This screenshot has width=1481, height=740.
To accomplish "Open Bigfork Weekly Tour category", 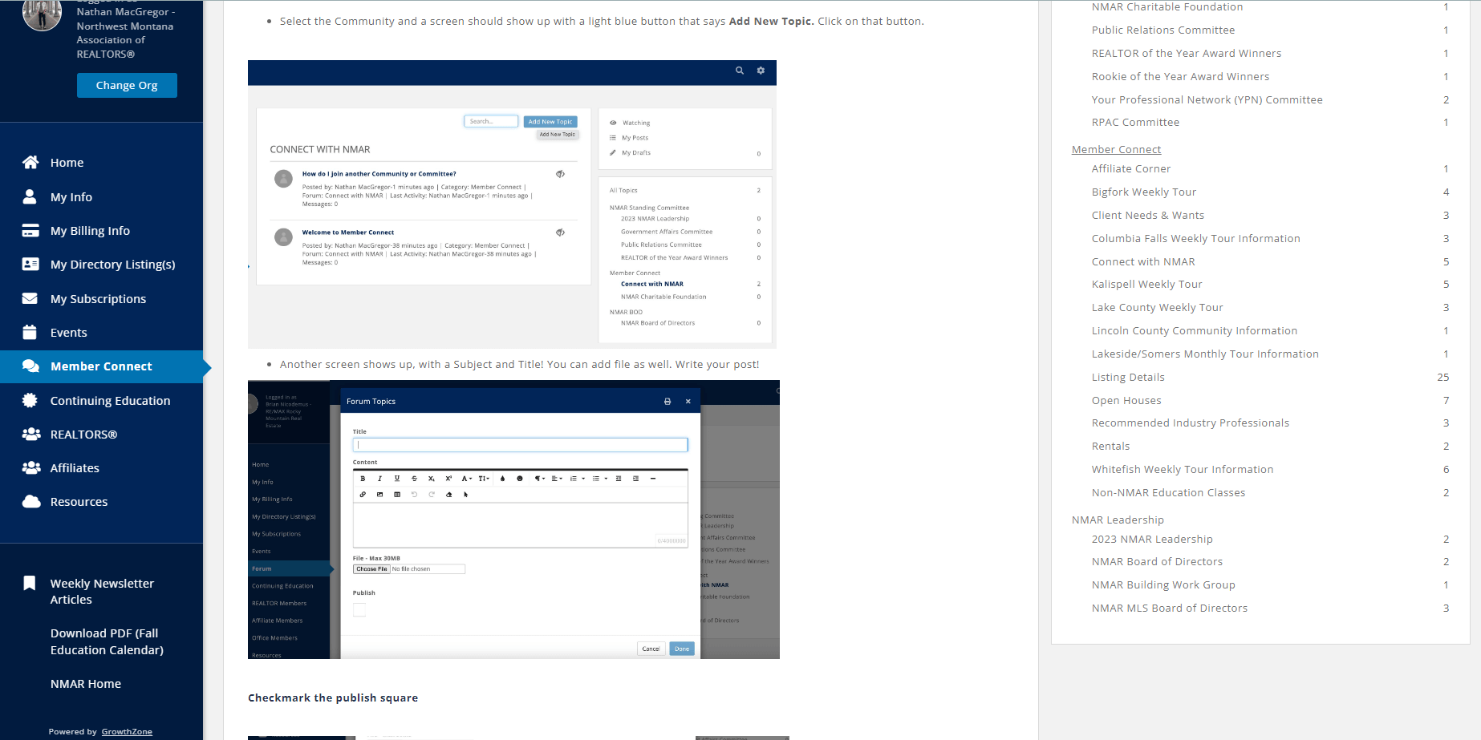I will point(1144,192).
